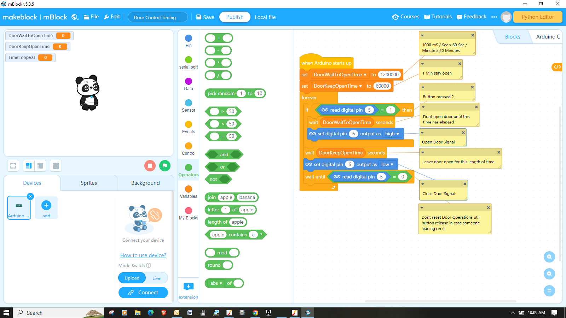
Task: Open Windows Start menu
Action: (x=6, y=313)
